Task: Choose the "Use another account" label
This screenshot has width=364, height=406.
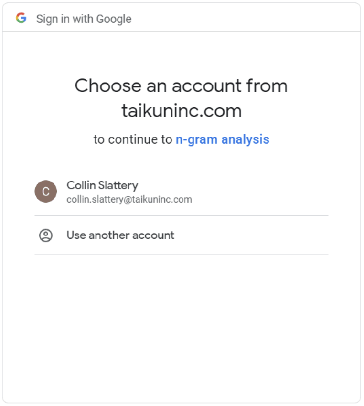Action: pyautogui.click(x=120, y=235)
